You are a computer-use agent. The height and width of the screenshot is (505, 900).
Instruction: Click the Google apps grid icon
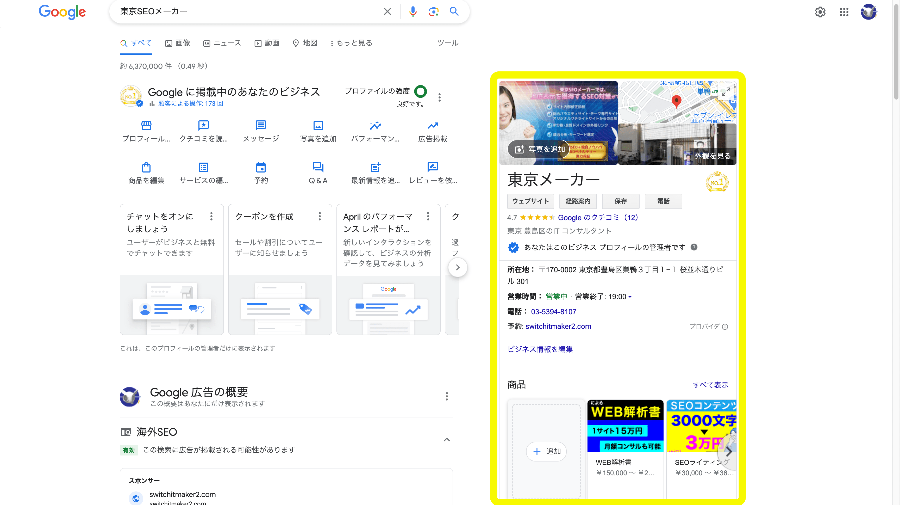(x=844, y=11)
